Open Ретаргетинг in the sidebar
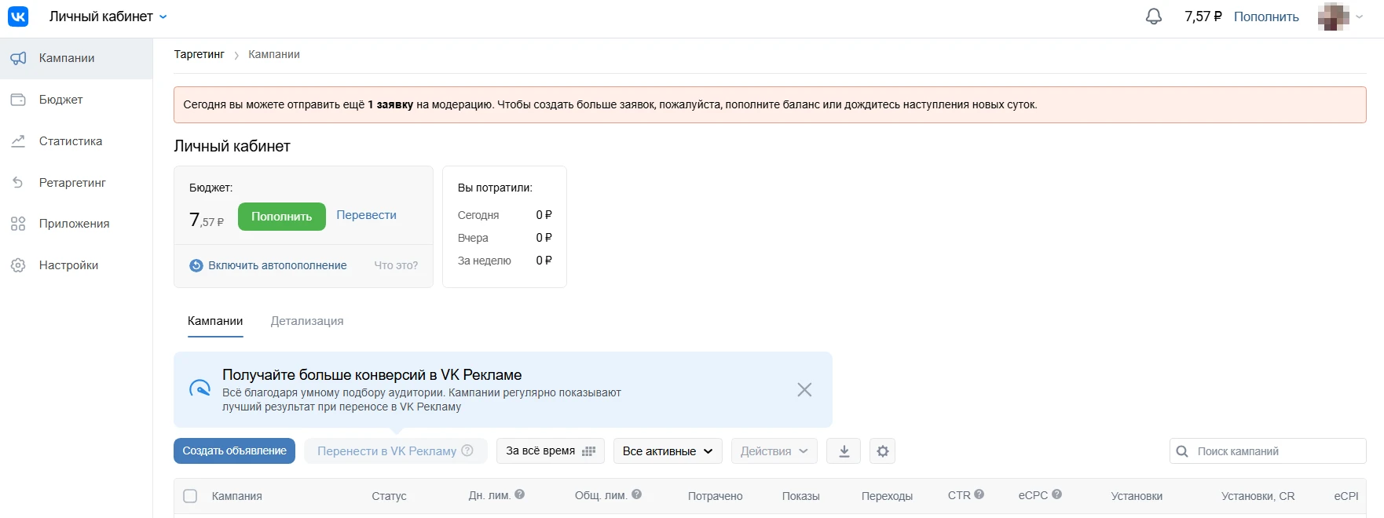The height and width of the screenshot is (518, 1384). (72, 183)
